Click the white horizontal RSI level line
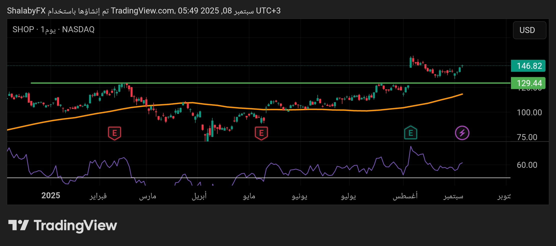The image size is (556, 246). click(259, 178)
